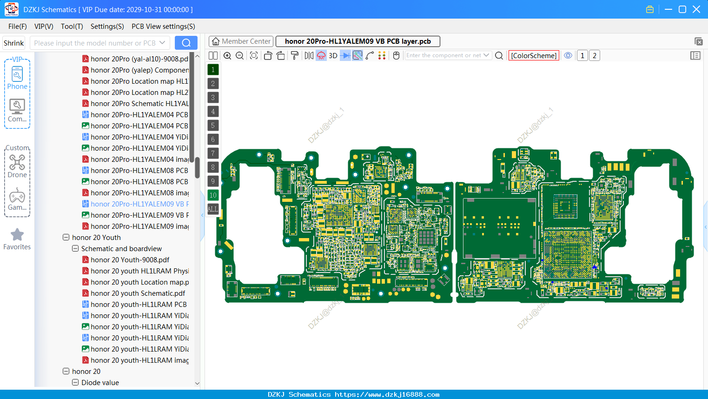Click the www.dzkj16888.com link in the status bar
The width and height of the screenshot is (708, 399).
point(387,394)
